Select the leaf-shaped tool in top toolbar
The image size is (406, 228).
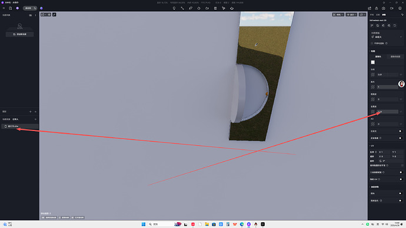pos(191,8)
